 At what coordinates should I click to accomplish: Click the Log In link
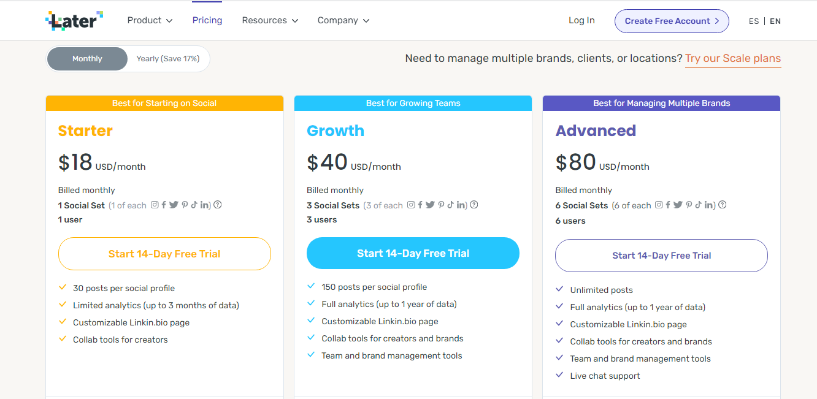(581, 20)
